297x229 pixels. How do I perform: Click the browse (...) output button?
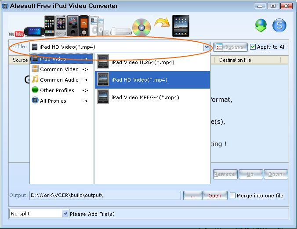point(193,196)
